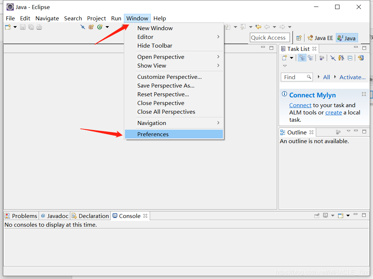Click the New Java Package icon
The height and width of the screenshot is (279, 373).
[x=91, y=27]
